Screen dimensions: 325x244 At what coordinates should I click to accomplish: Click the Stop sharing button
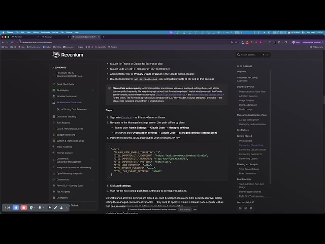[185, 209]
